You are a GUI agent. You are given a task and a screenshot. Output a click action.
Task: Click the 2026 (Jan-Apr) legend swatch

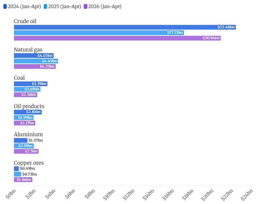[x=85, y=6]
